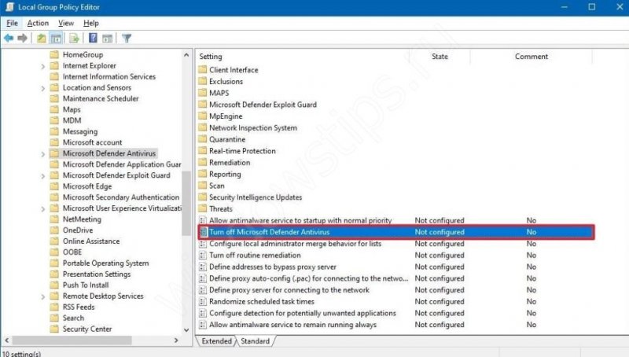Open the Action menu
The width and height of the screenshot is (629, 357).
(38, 24)
